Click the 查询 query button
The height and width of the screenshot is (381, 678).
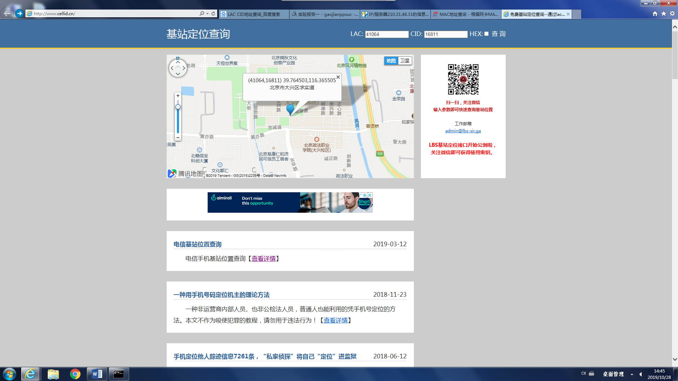coord(498,34)
